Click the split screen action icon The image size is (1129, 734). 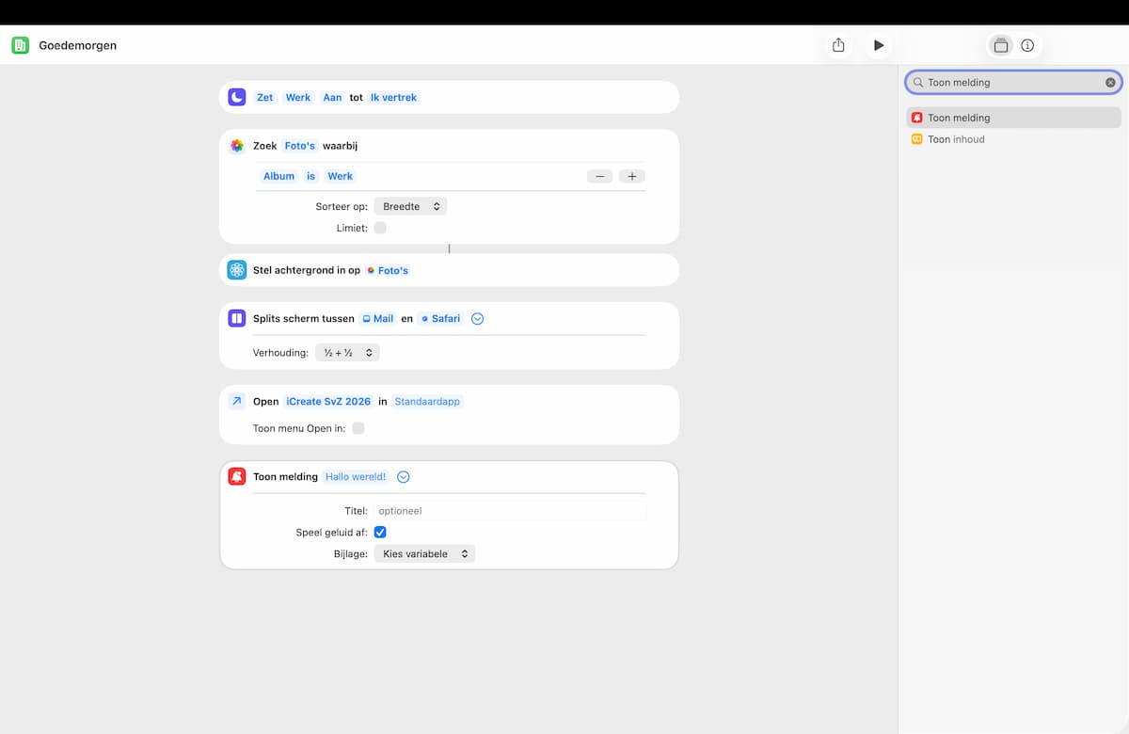pos(237,318)
